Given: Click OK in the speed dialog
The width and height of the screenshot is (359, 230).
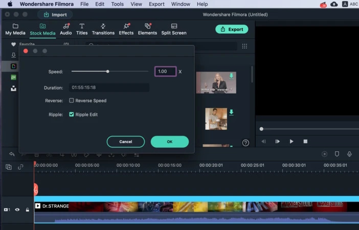Looking at the screenshot, I should [x=170, y=142].
